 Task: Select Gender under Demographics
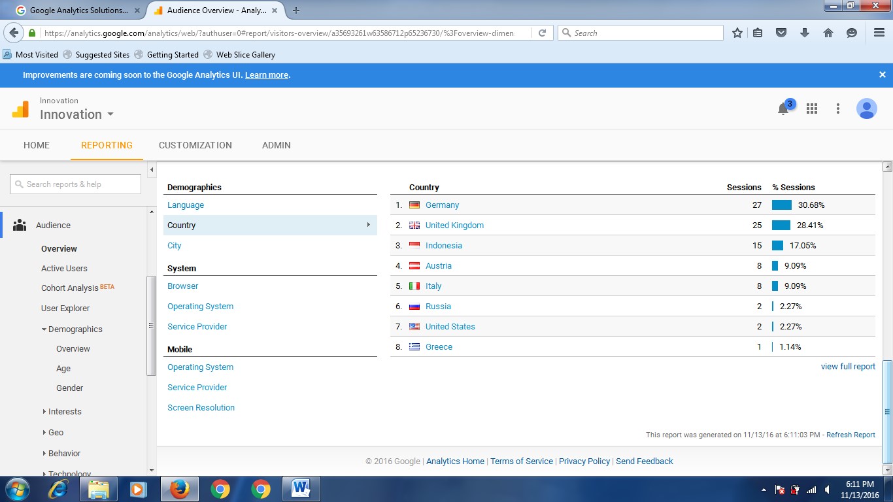coord(69,388)
